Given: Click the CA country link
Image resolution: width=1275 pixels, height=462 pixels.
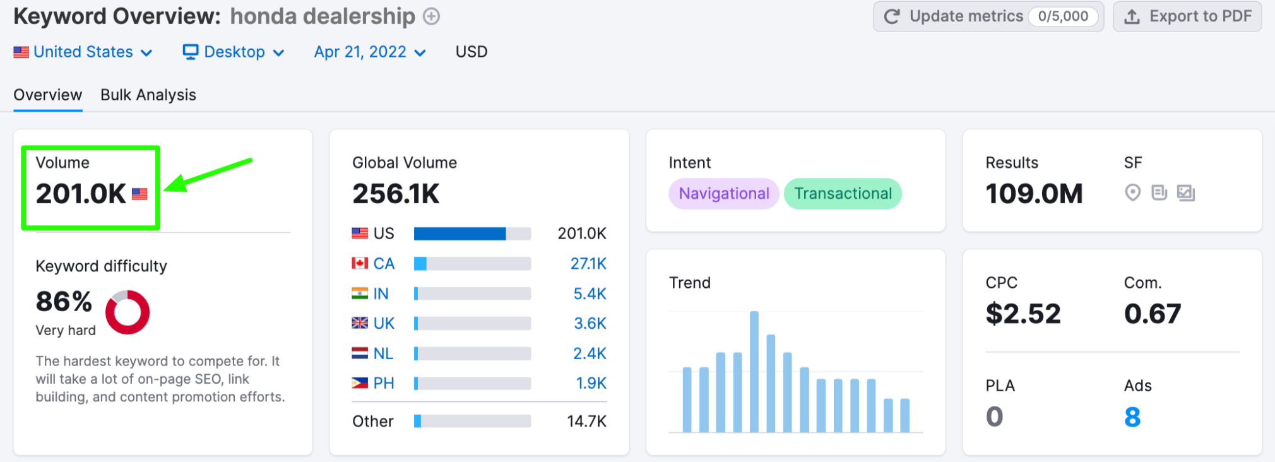Looking at the screenshot, I should (x=384, y=263).
